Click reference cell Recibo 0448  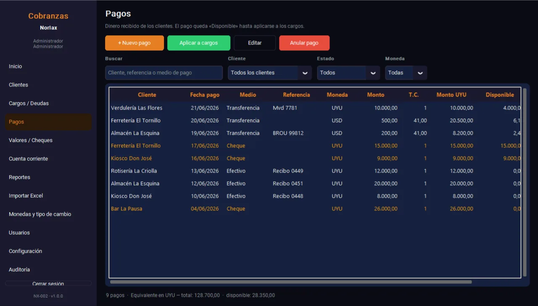pyautogui.click(x=288, y=196)
